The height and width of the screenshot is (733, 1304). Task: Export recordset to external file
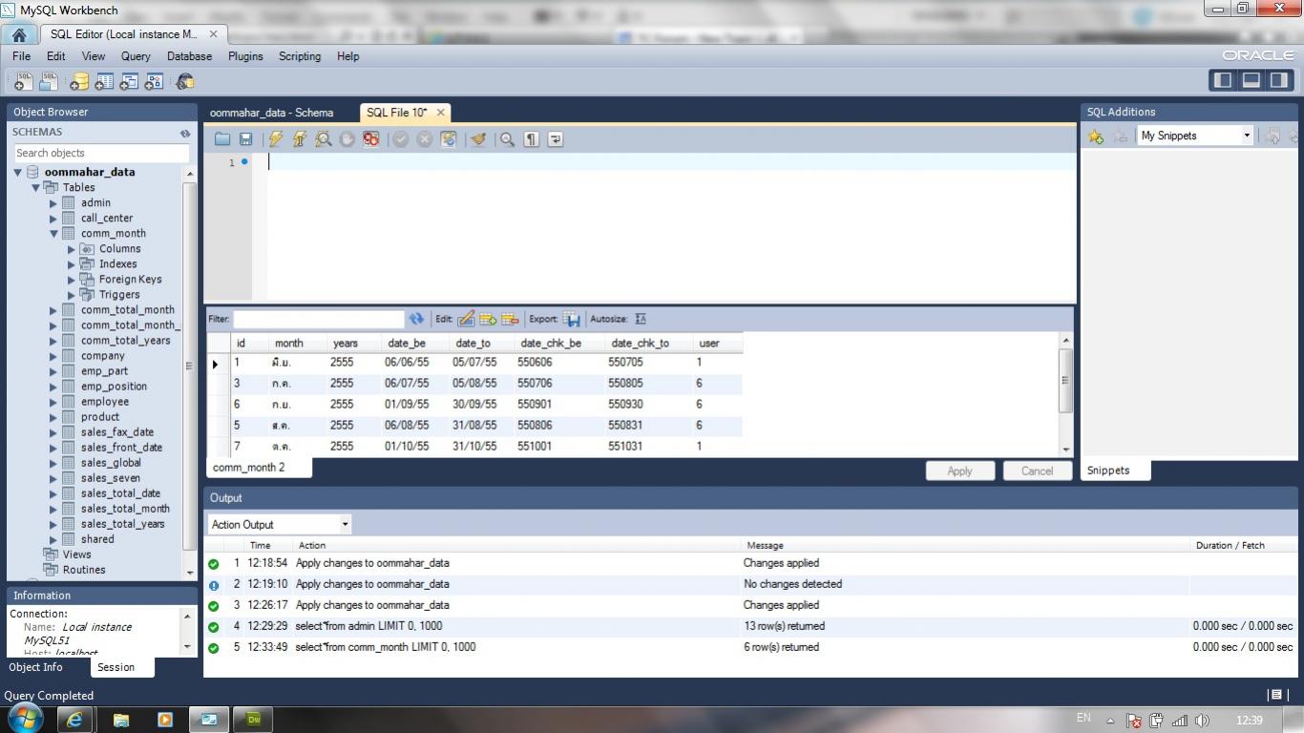click(572, 319)
